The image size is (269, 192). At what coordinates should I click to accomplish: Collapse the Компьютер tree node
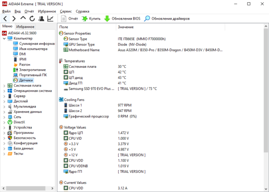tap(4, 38)
